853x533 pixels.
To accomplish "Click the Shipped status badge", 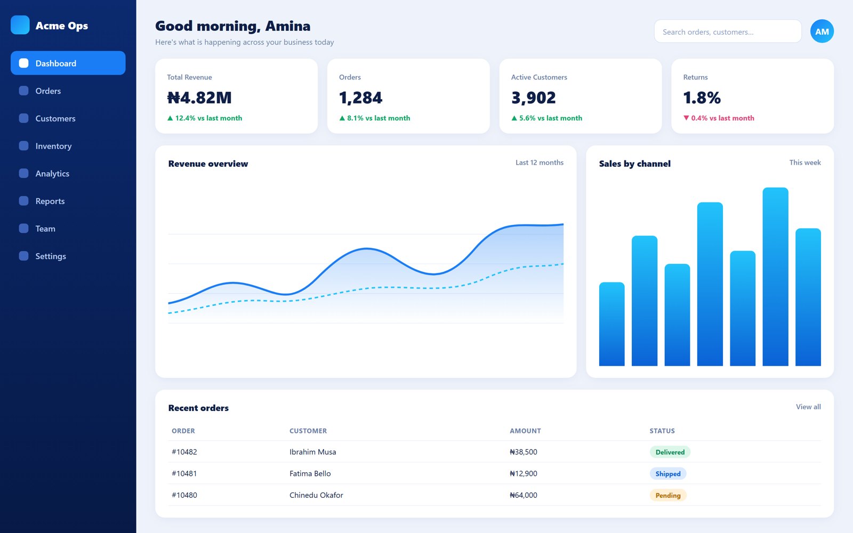I will (668, 474).
